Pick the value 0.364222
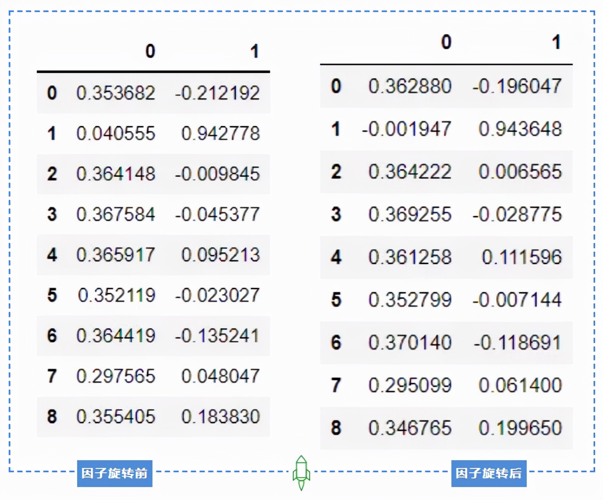Screen dimensions: 603x500 click(x=410, y=172)
